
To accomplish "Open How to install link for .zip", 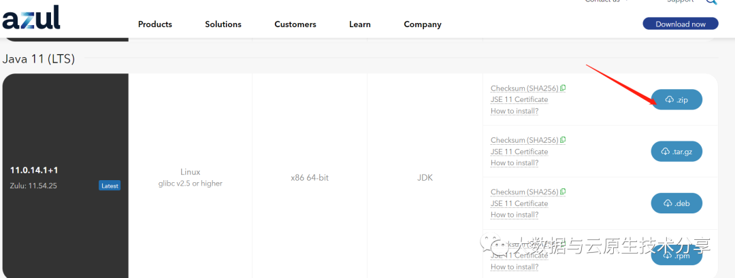I will [x=514, y=111].
